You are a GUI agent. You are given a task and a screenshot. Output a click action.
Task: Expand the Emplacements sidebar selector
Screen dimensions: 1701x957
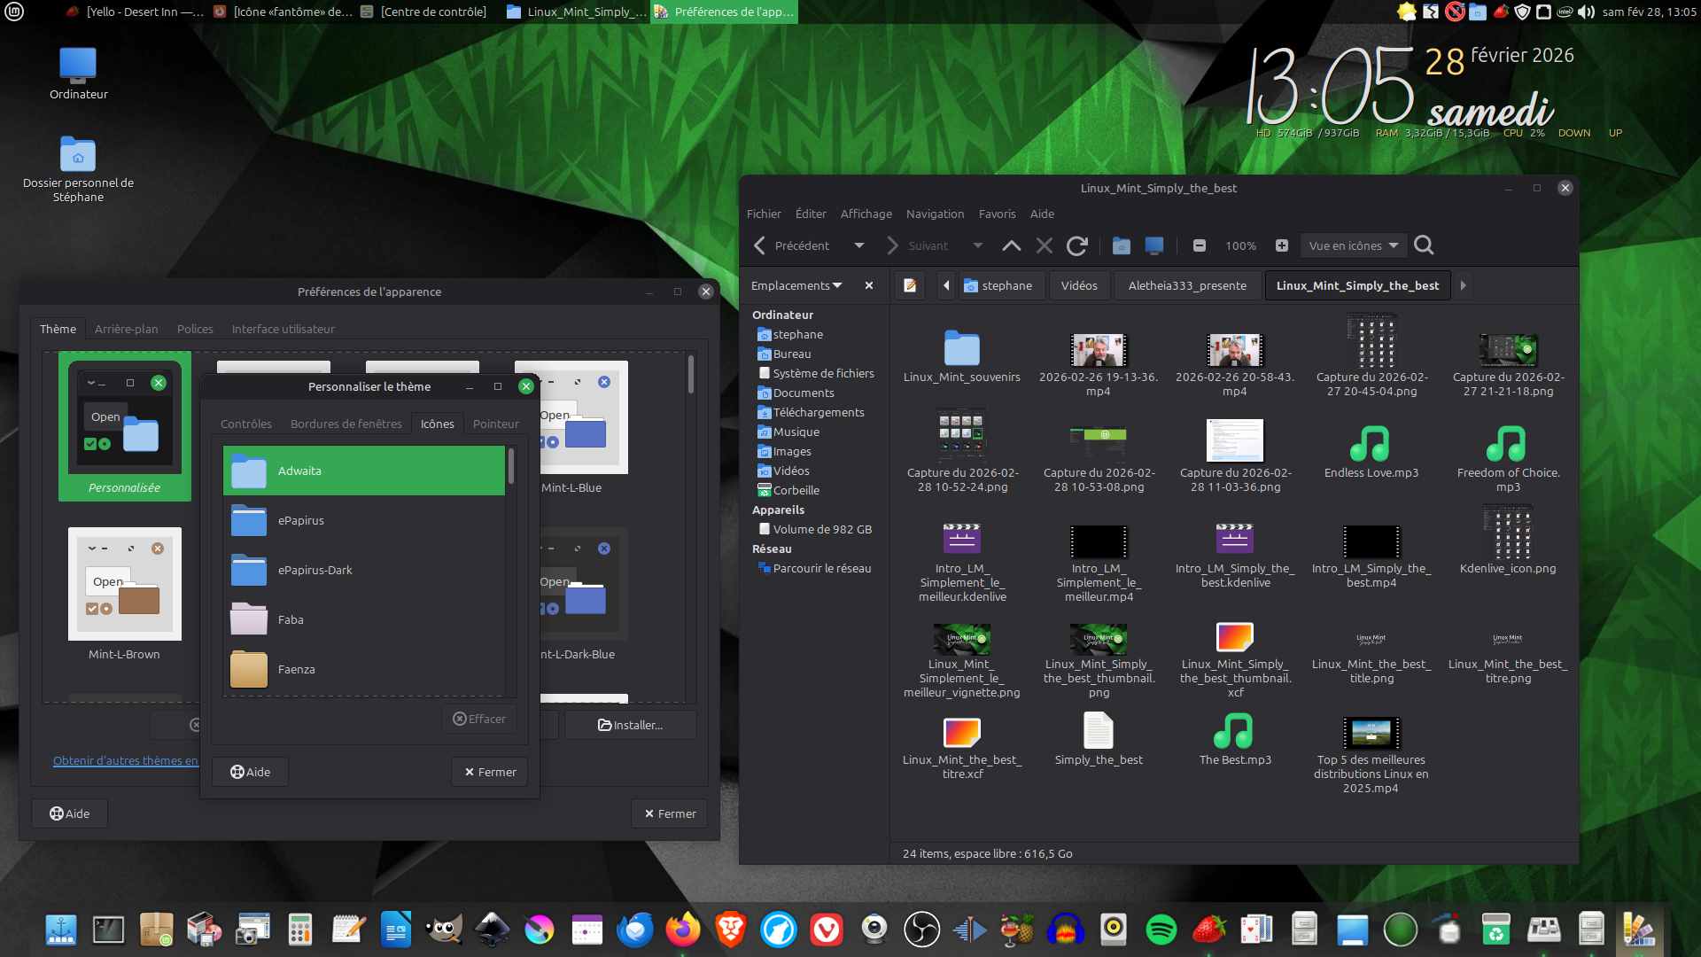coord(796,285)
